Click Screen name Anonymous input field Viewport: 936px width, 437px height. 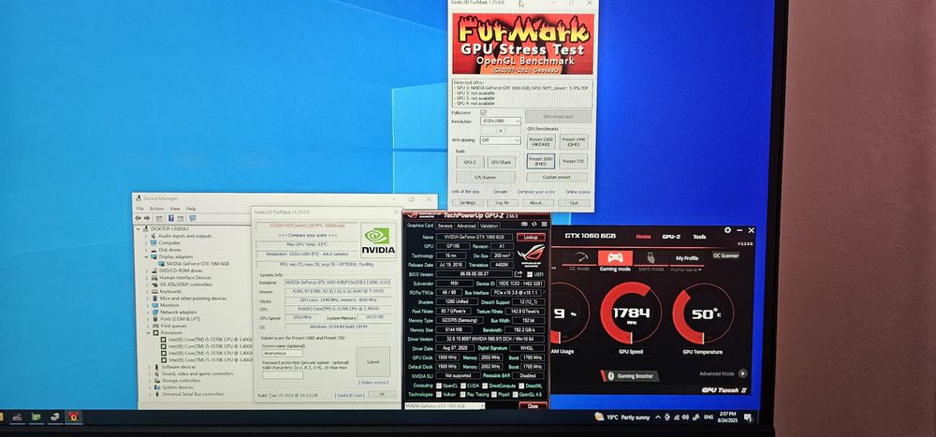click(283, 354)
